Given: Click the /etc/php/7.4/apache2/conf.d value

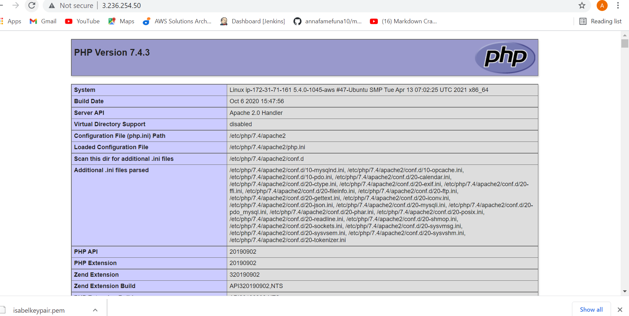Looking at the screenshot, I should [x=266, y=159].
